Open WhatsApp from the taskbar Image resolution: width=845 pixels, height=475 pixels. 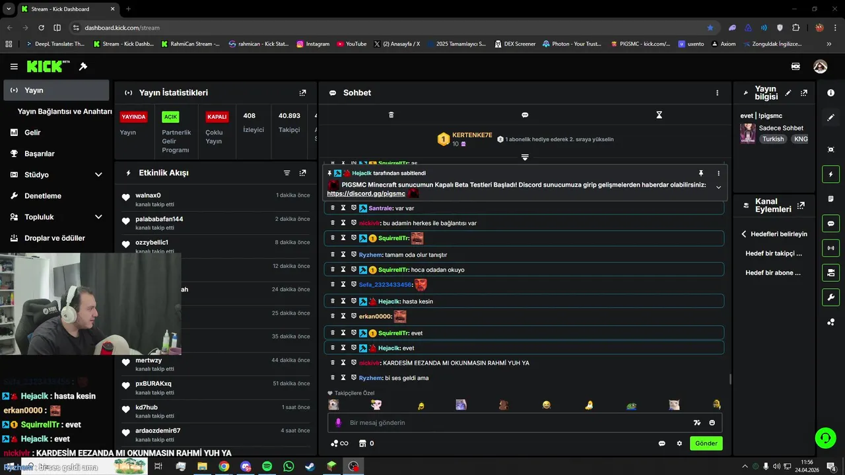click(x=288, y=466)
